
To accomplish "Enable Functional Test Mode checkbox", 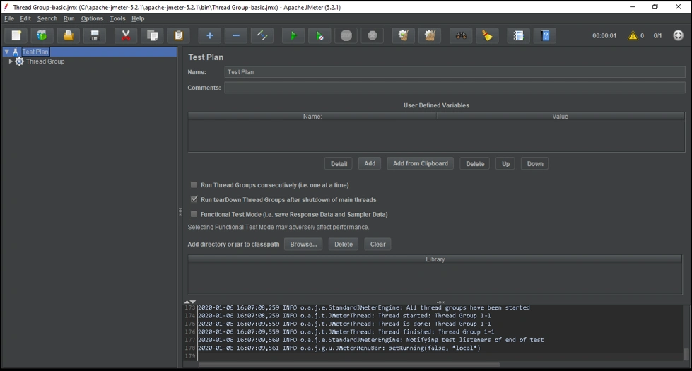I will (194, 214).
